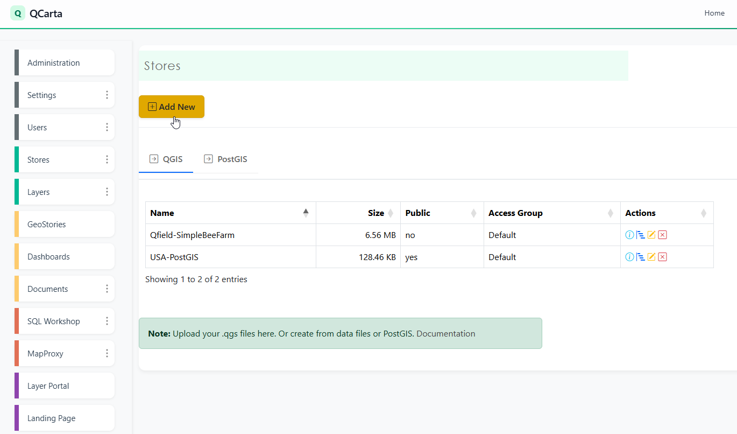Select the QGIS tab
This screenshot has height=434, width=737.
pos(166,159)
